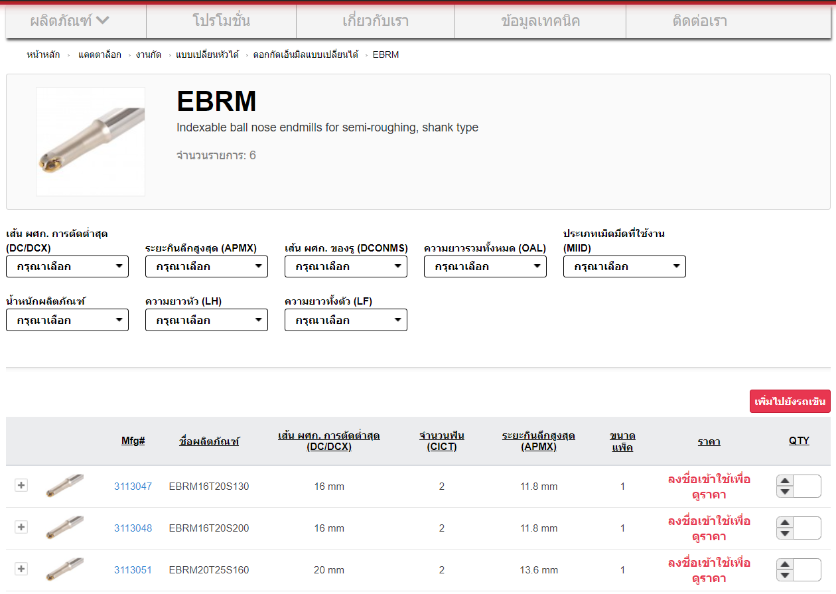Open the ผลิตภัณฑ์ products menu
This screenshot has width=836, height=594.
tap(70, 21)
